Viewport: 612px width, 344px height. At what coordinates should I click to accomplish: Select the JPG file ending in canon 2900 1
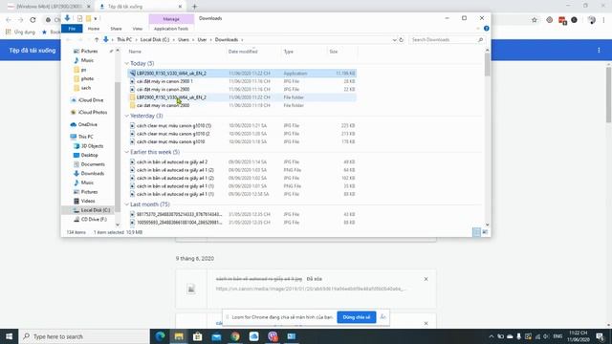(242, 81)
